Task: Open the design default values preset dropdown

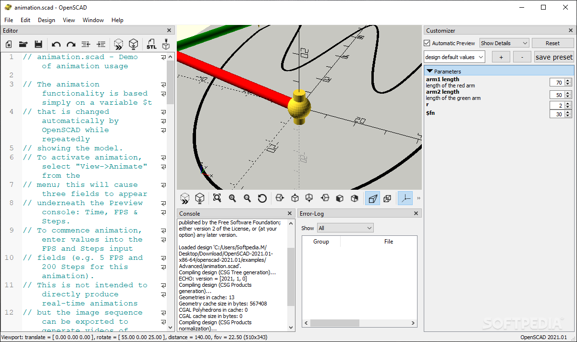Action: point(454,57)
